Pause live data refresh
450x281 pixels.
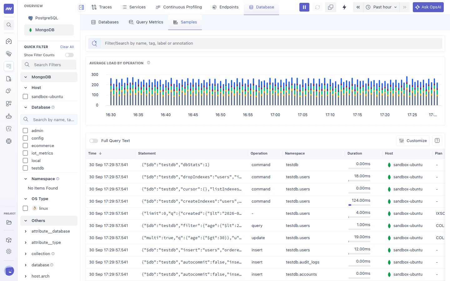coord(304,7)
